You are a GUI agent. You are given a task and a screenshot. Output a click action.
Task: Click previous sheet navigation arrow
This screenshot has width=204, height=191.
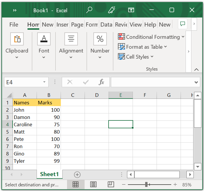[x=11, y=175]
